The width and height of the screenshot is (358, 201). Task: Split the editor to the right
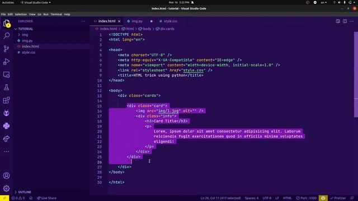pos(345,21)
